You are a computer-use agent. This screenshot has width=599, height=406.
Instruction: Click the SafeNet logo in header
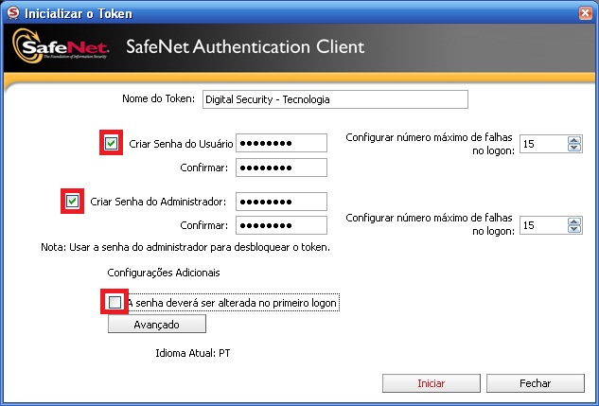coord(62,46)
